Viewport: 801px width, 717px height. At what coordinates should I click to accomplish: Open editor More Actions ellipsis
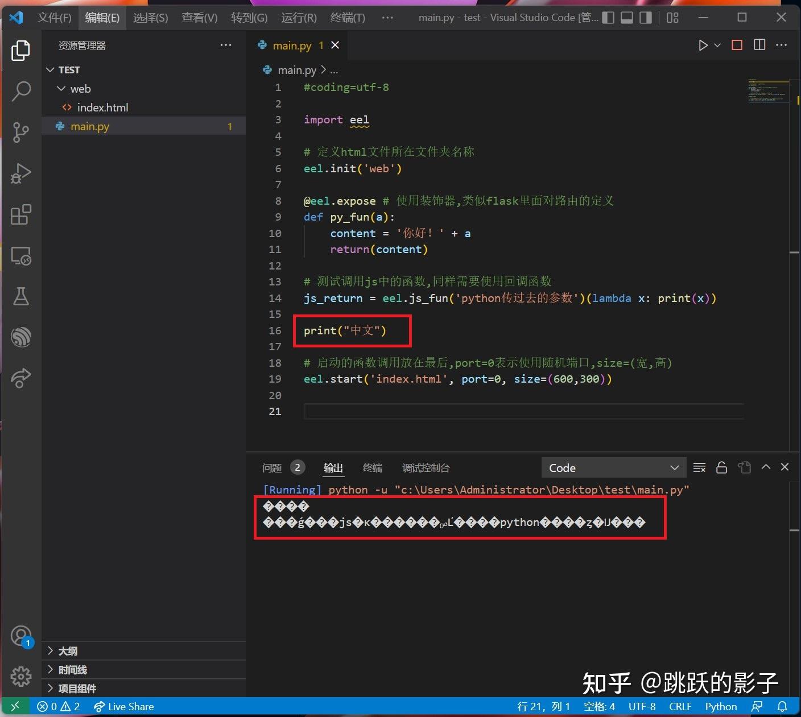(782, 45)
